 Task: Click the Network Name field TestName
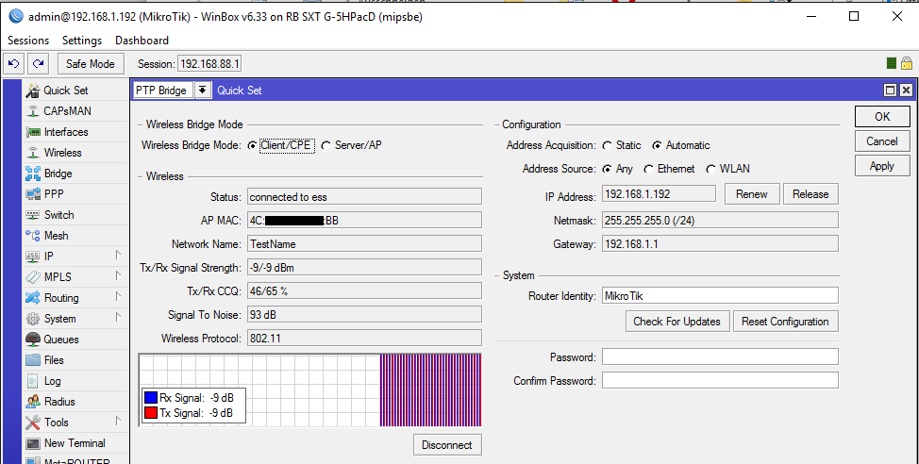tap(364, 243)
